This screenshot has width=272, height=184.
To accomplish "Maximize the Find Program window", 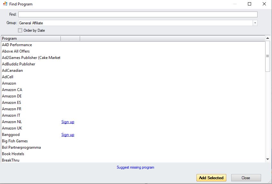I will click(x=249, y=4).
